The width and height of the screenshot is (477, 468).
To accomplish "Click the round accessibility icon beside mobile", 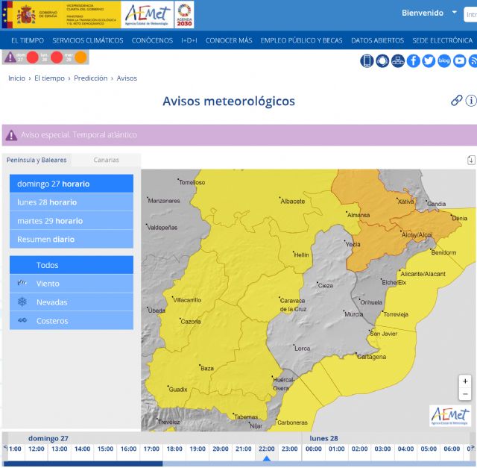I will [382, 60].
